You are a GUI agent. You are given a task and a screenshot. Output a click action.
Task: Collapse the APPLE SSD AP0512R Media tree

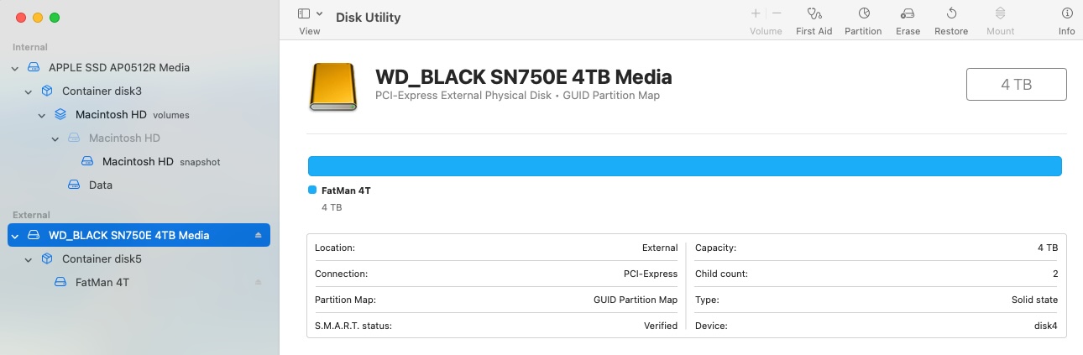[x=15, y=68]
